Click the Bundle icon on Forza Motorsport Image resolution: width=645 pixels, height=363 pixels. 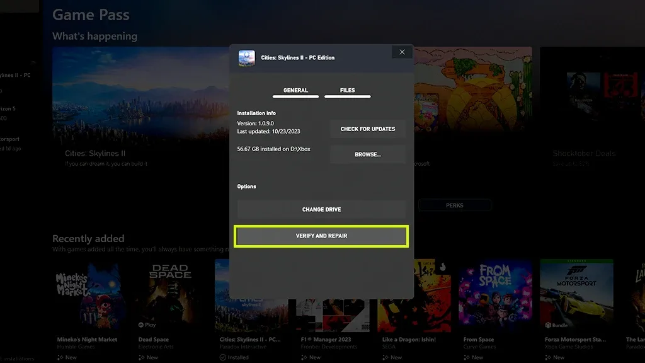[x=548, y=325]
